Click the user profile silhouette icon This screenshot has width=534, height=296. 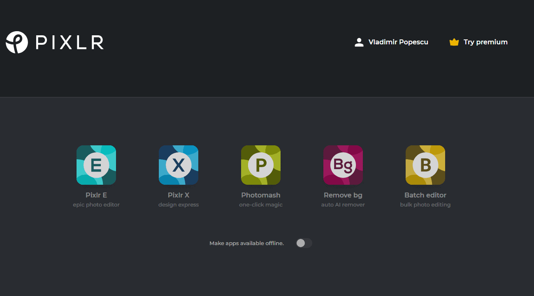coord(359,42)
